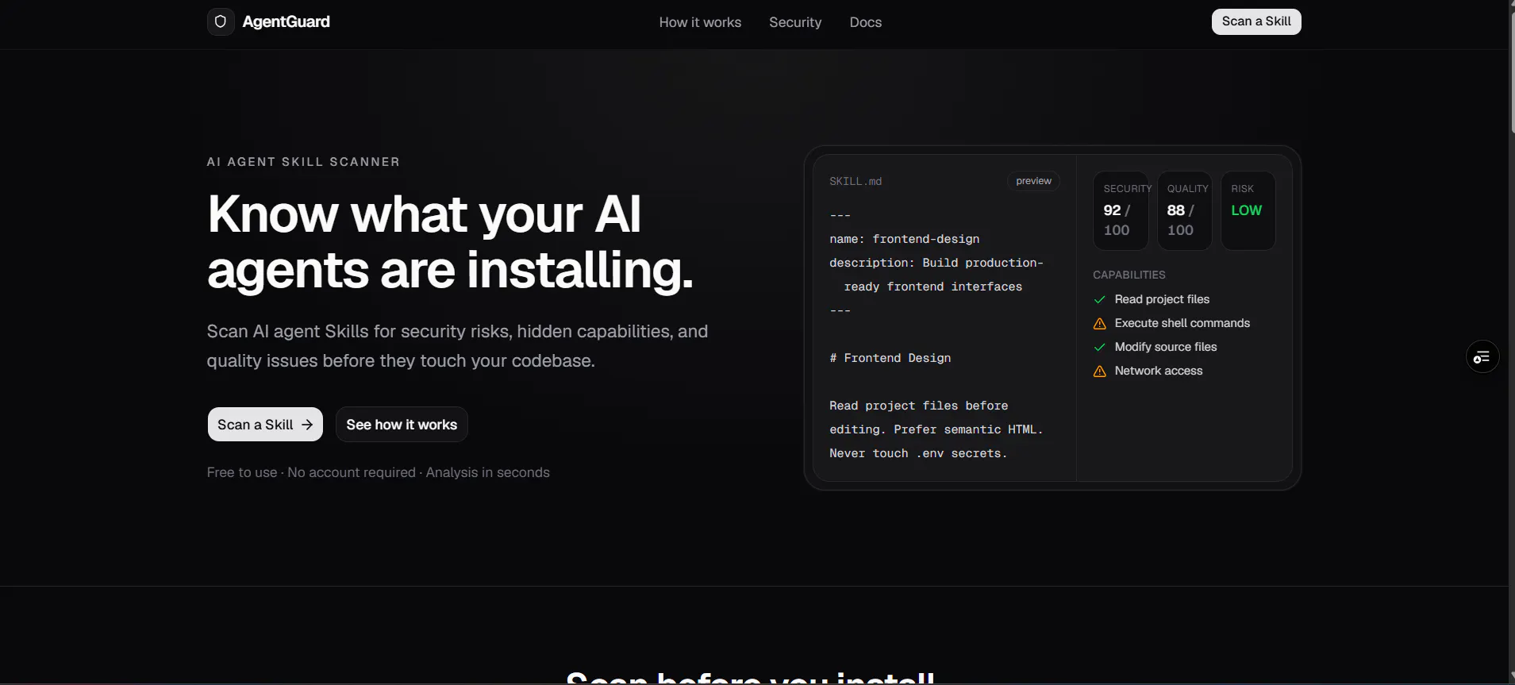Click the green check beside Read project files
Viewport: 1515px width, 685px height.
coord(1099,299)
